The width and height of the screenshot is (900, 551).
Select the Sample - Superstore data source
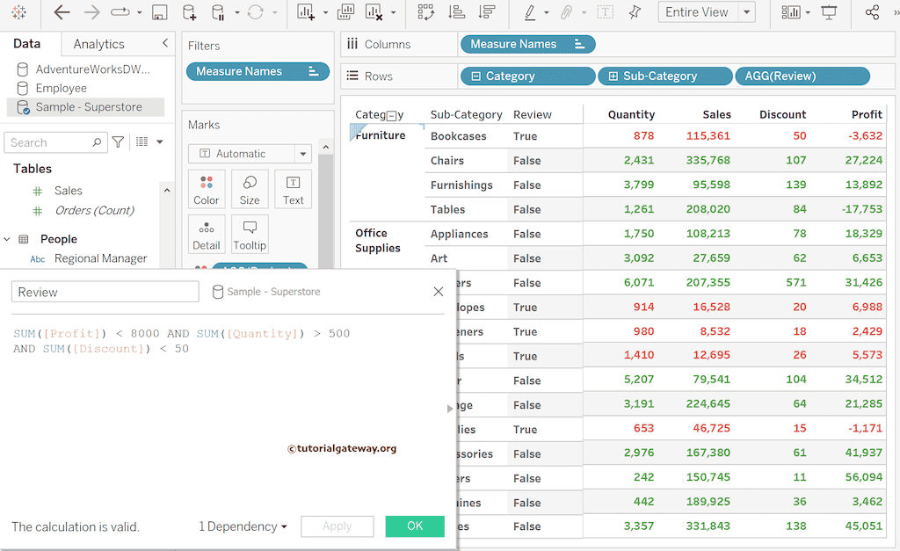(x=88, y=107)
